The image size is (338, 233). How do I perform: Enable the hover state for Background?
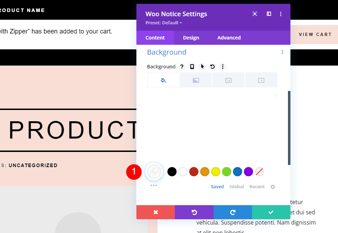coord(202,67)
